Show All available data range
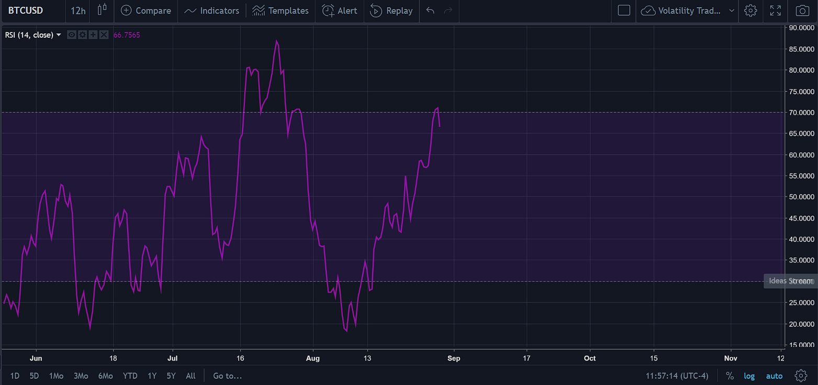The height and width of the screenshot is (385, 818). (191, 376)
